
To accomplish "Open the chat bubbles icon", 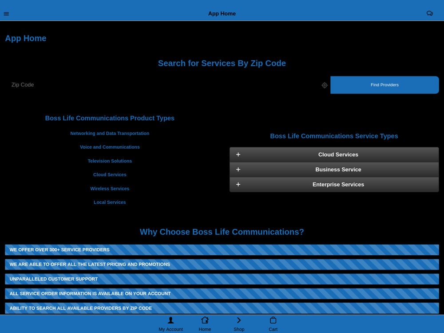I will tap(429, 13).
